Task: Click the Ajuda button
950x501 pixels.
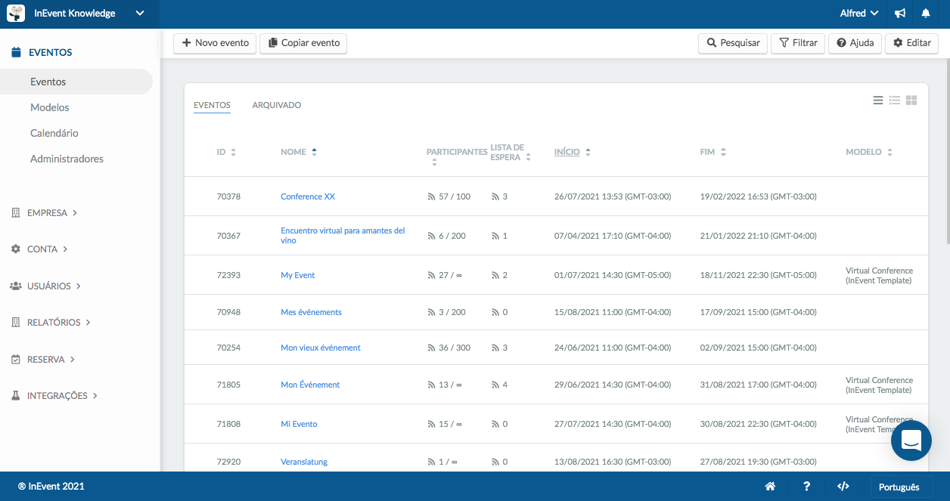Action: pos(855,43)
